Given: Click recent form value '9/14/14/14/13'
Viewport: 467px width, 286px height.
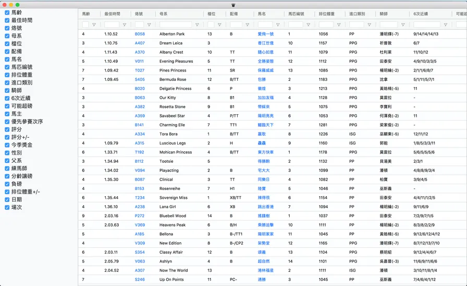Looking at the screenshot, I should 426,34.
